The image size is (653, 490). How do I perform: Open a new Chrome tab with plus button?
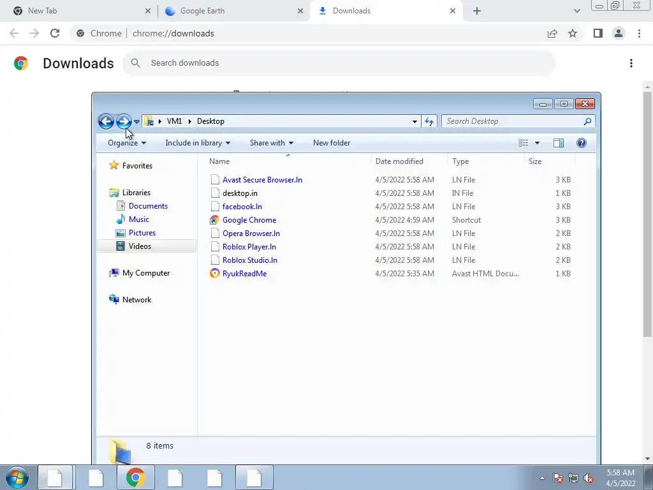point(477,11)
